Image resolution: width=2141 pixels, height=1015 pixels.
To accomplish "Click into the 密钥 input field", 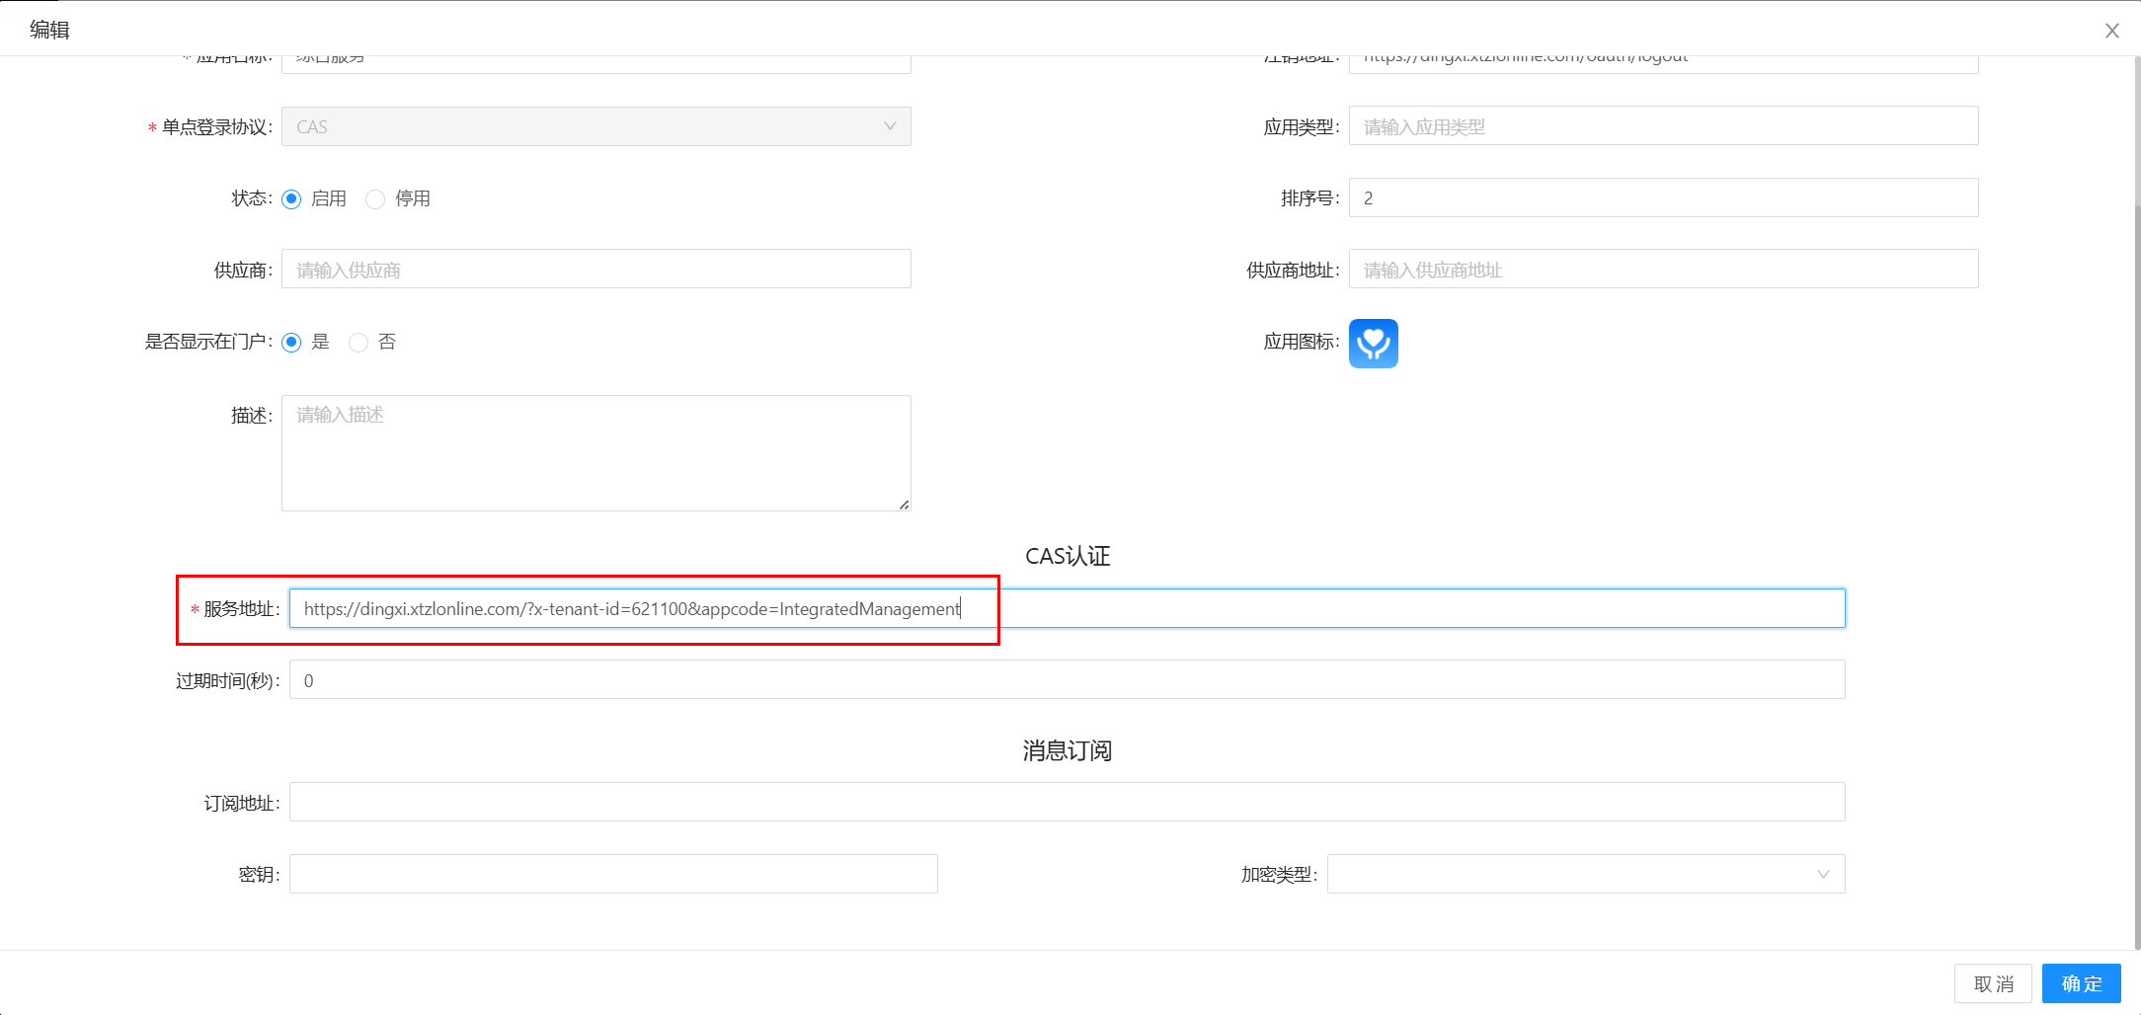I will pyautogui.click(x=612, y=875).
